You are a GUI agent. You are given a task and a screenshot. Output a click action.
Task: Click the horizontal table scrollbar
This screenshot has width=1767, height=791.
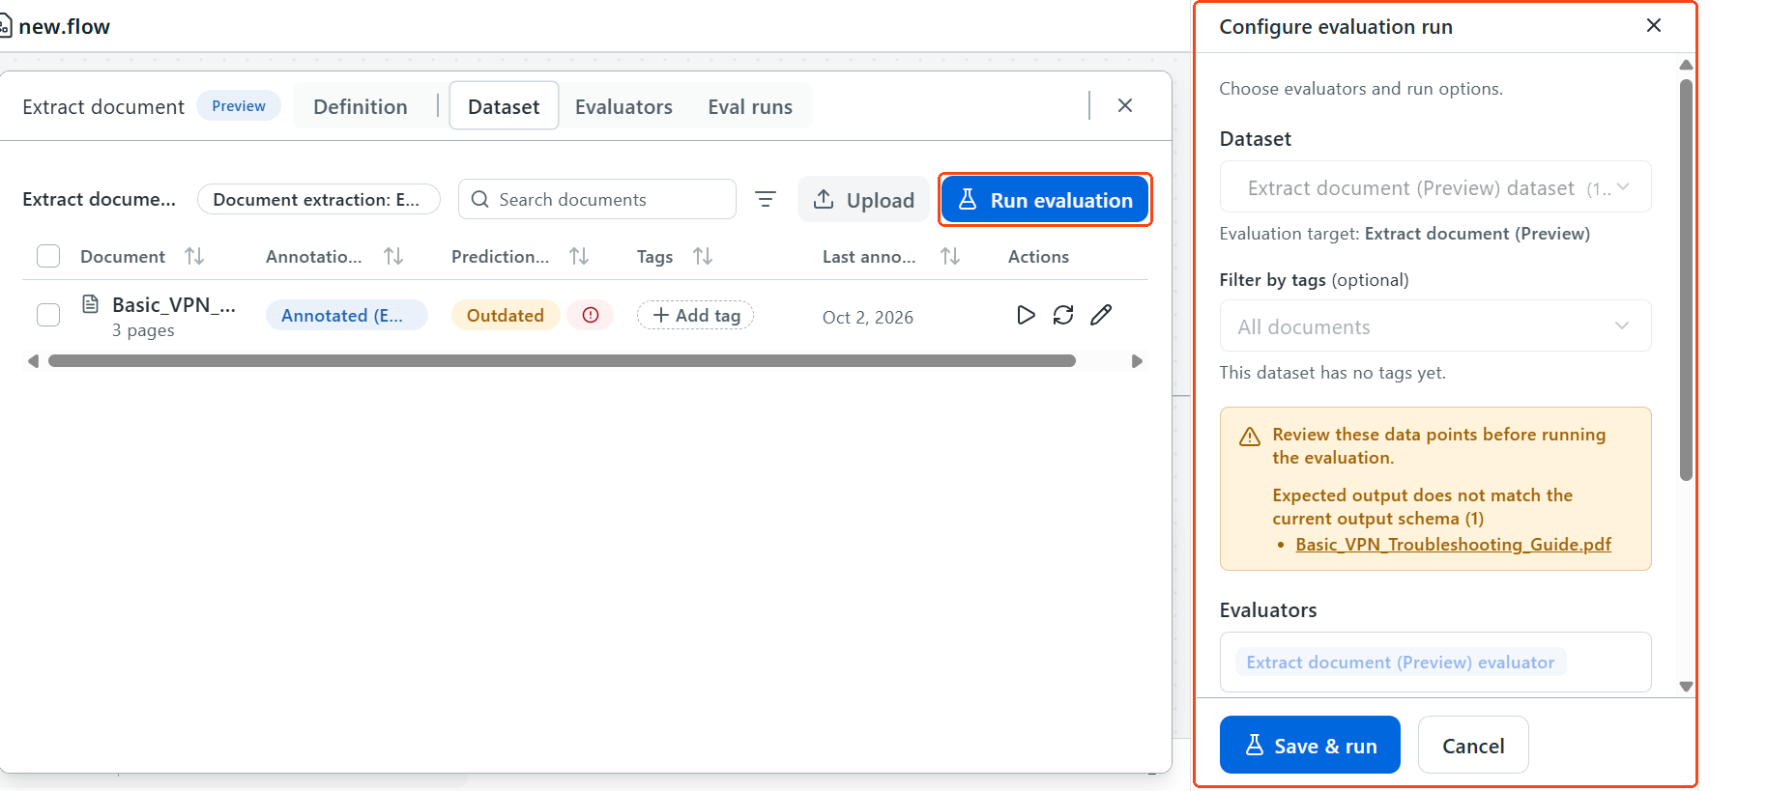[x=562, y=360]
